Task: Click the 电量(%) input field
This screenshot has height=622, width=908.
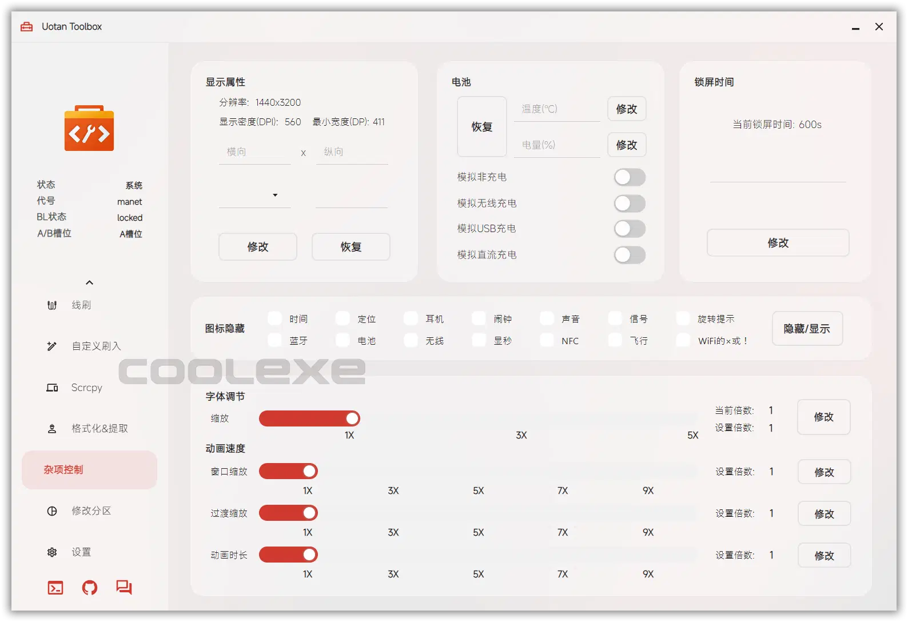Action: pyautogui.click(x=557, y=145)
